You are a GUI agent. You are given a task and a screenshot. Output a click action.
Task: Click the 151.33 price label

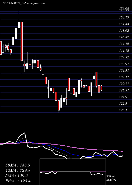[124, 24]
